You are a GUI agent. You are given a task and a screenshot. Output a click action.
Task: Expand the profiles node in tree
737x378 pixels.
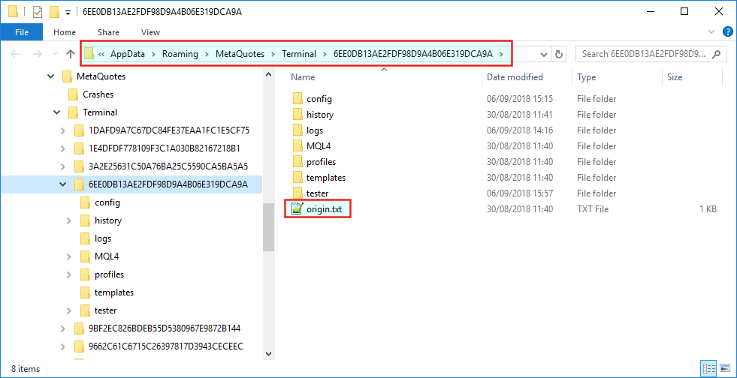(69, 274)
